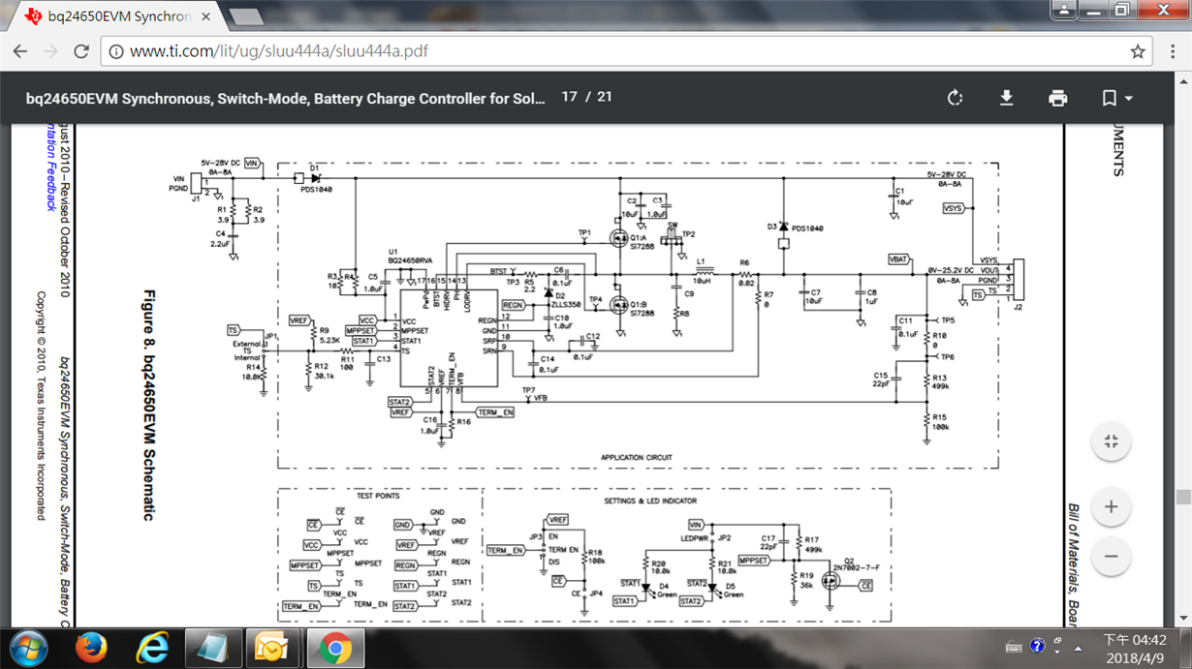Click the PDF page number 17 field
The image size is (1192, 669).
point(569,97)
